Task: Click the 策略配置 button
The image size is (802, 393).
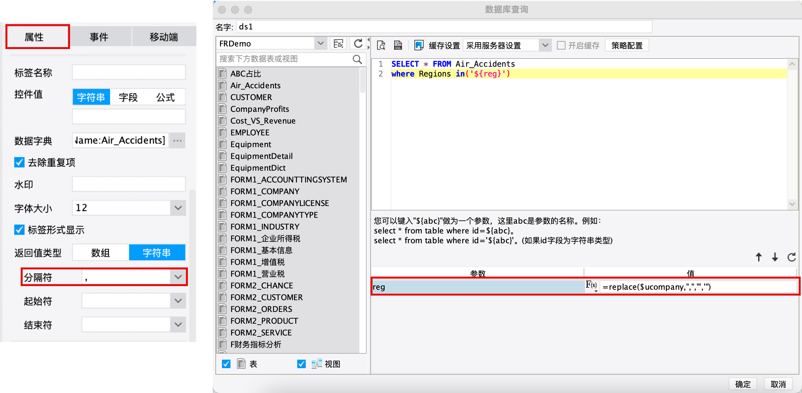Action: (627, 45)
